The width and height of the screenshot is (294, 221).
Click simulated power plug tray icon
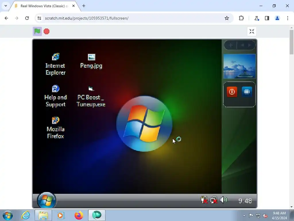point(204,200)
